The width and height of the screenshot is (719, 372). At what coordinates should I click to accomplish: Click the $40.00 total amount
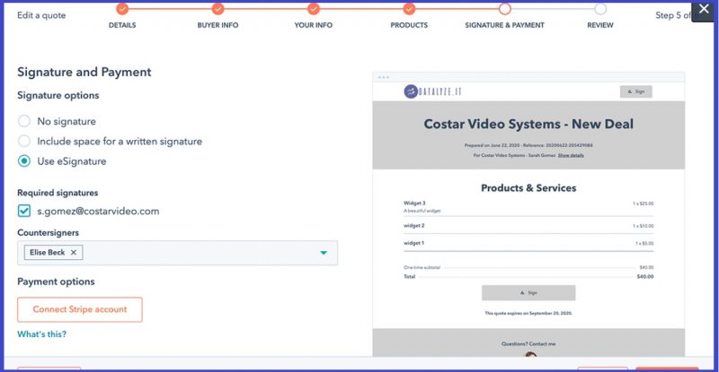pos(645,276)
